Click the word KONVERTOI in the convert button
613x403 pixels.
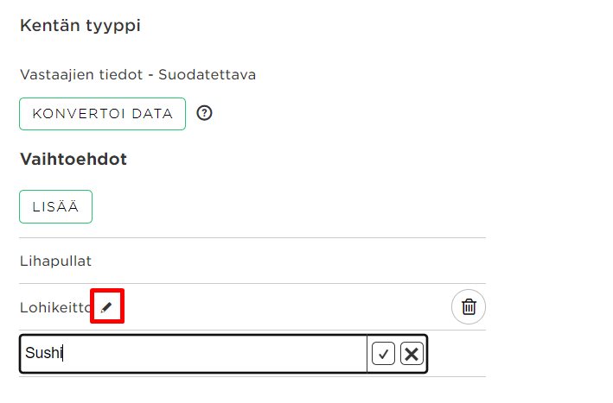pos(79,114)
